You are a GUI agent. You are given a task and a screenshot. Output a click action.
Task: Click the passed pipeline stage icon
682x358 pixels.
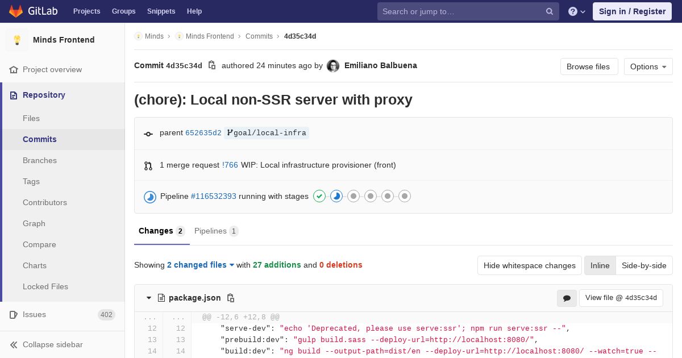[319, 196]
